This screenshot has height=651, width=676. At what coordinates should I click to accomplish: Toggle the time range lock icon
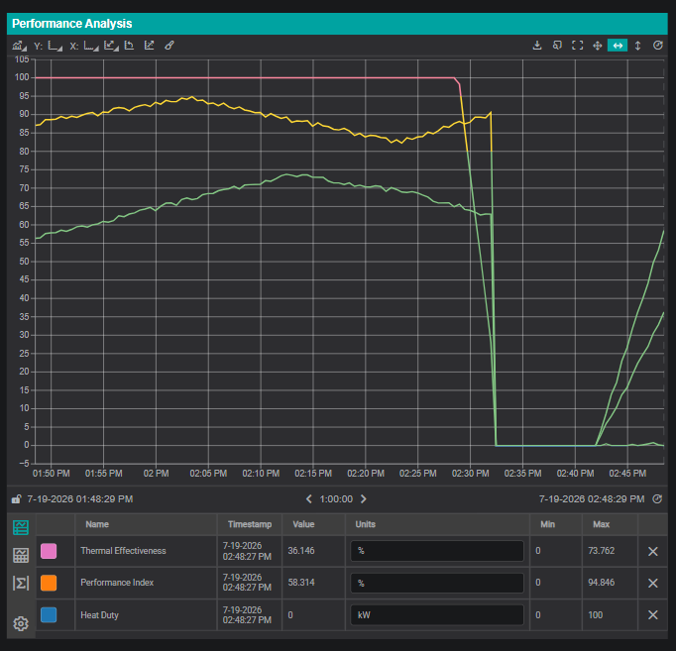coord(16,499)
